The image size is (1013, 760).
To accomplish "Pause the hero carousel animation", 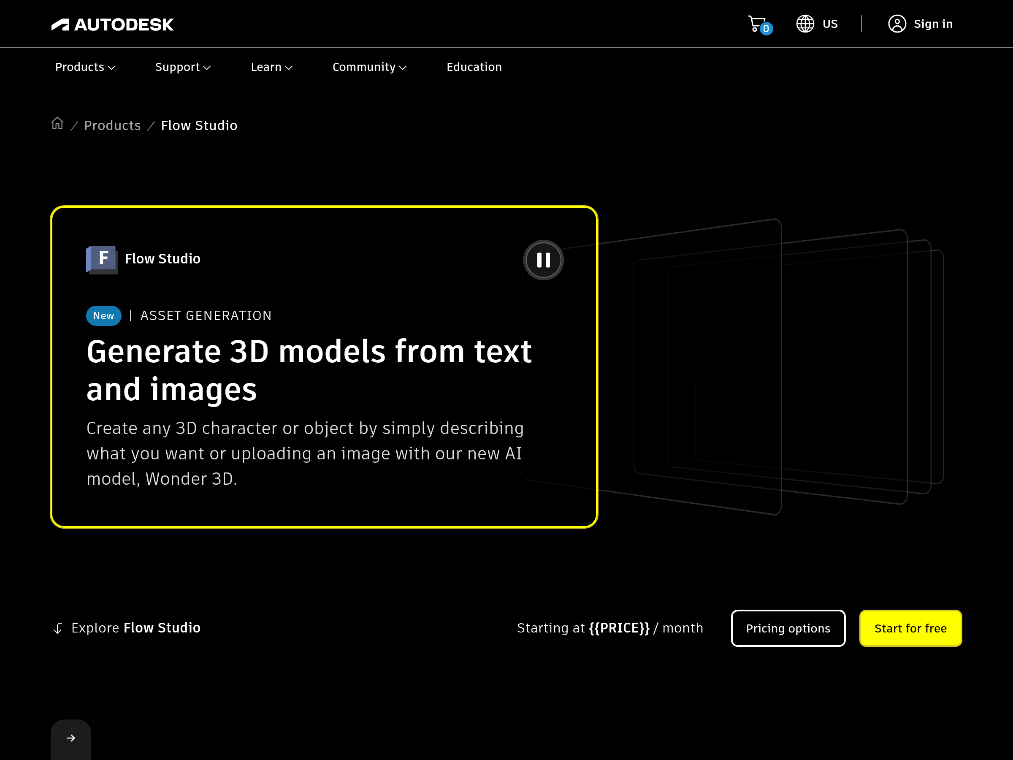I will pos(543,260).
